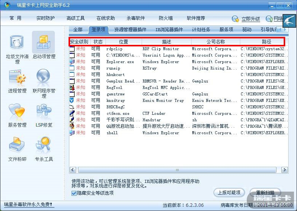297x211 pixels.
Task: Click the 千彩手写识别 entry icon
Action: [72, 120]
